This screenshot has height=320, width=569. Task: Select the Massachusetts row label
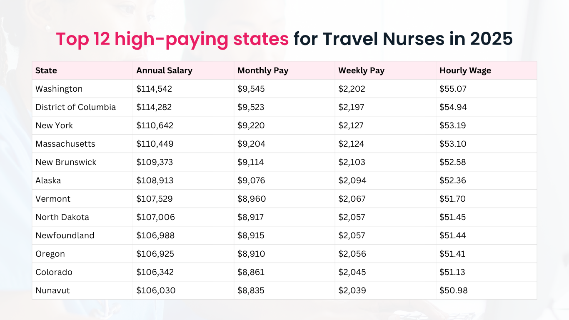tap(65, 144)
